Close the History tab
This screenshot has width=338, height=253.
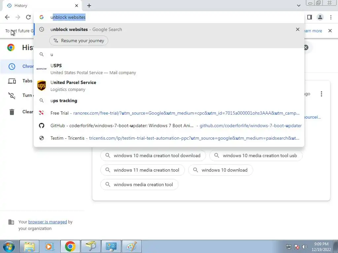77,6
